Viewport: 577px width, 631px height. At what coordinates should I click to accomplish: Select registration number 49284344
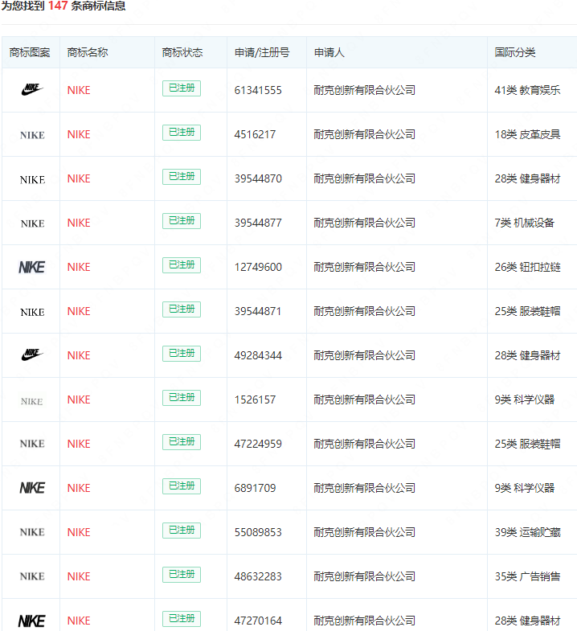(x=258, y=356)
